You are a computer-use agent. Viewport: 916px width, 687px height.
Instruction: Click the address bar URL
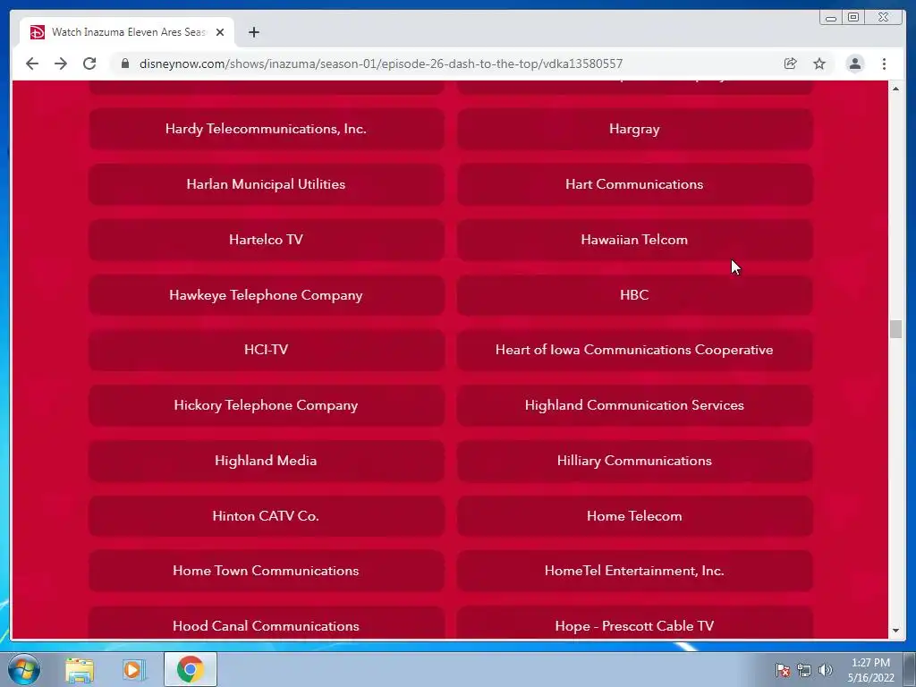point(381,64)
